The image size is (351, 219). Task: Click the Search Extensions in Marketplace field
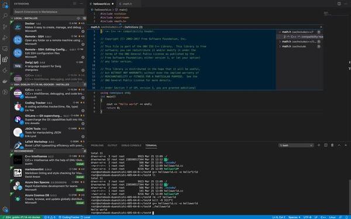[49, 12]
